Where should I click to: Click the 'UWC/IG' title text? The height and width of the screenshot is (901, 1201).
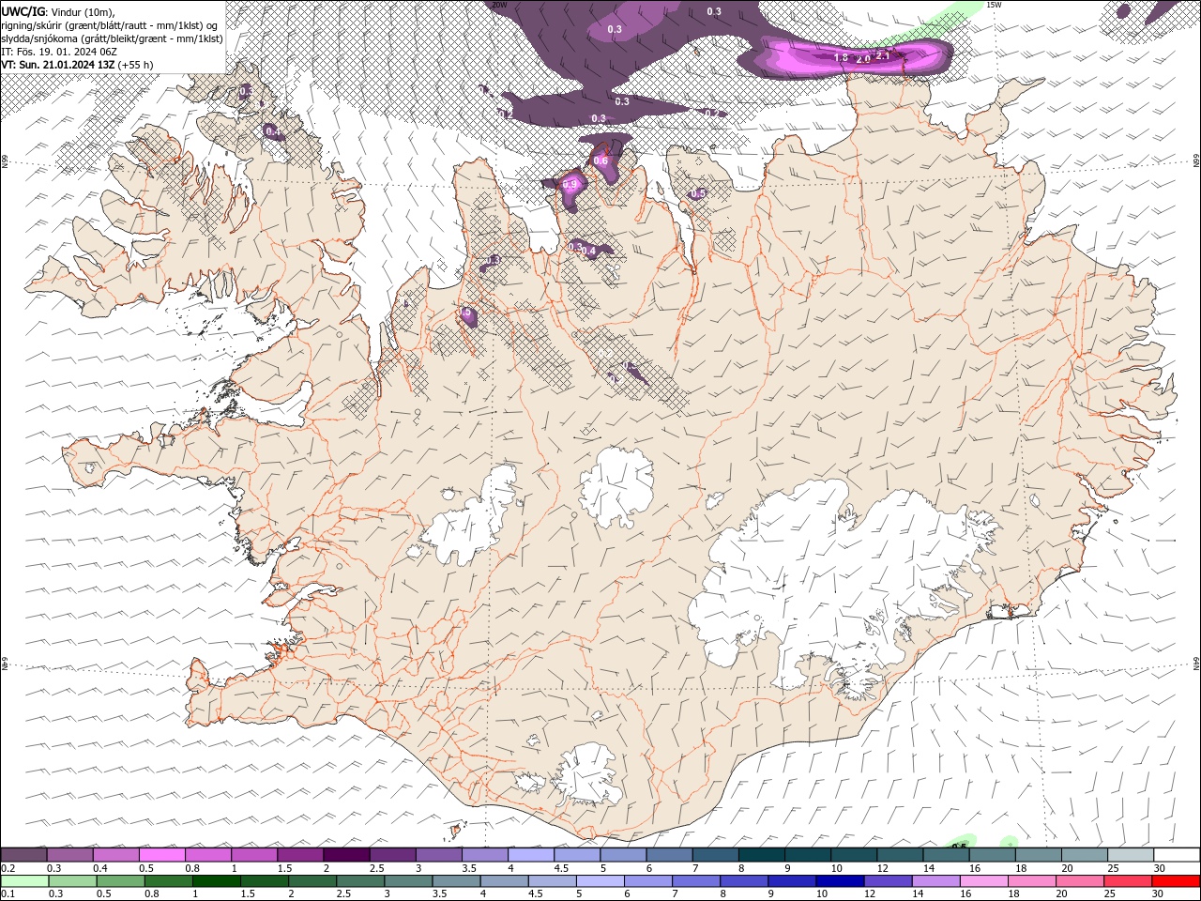tap(23, 11)
